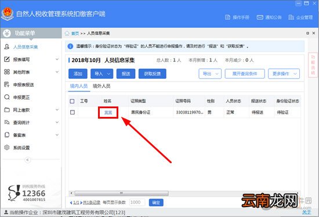Click the blue info icon in tip bar

tap(70, 46)
